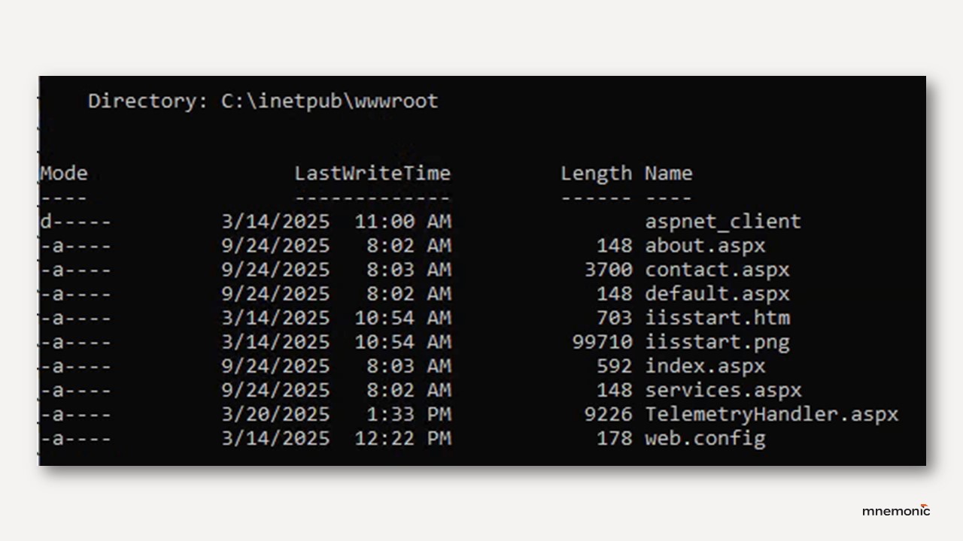Select the services.aspx file name
Image resolution: width=963 pixels, height=541 pixels.
[x=722, y=390]
